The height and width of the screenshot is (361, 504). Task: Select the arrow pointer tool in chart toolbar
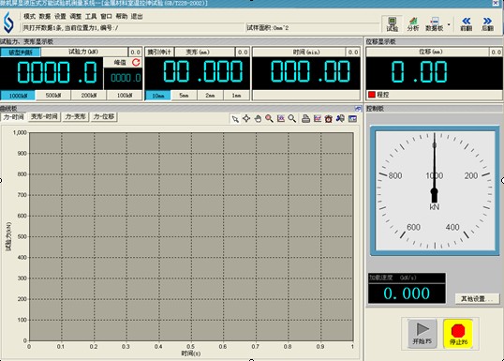point(235,119)
